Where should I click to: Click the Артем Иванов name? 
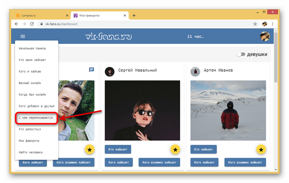click(218, 70)
